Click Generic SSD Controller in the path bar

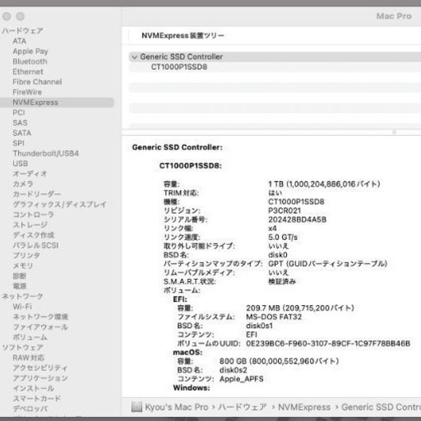(x=382, y=407)
